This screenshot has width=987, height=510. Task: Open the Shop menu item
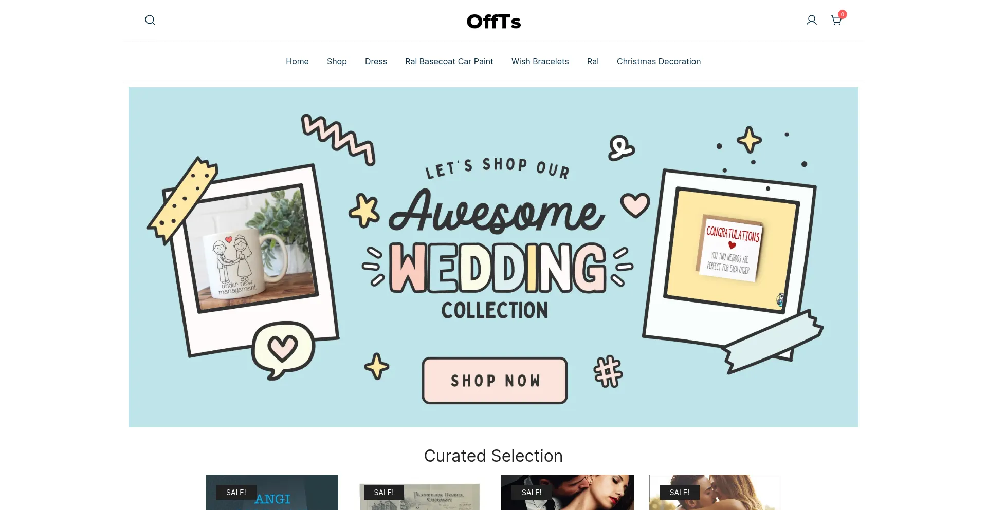[337, 61]
